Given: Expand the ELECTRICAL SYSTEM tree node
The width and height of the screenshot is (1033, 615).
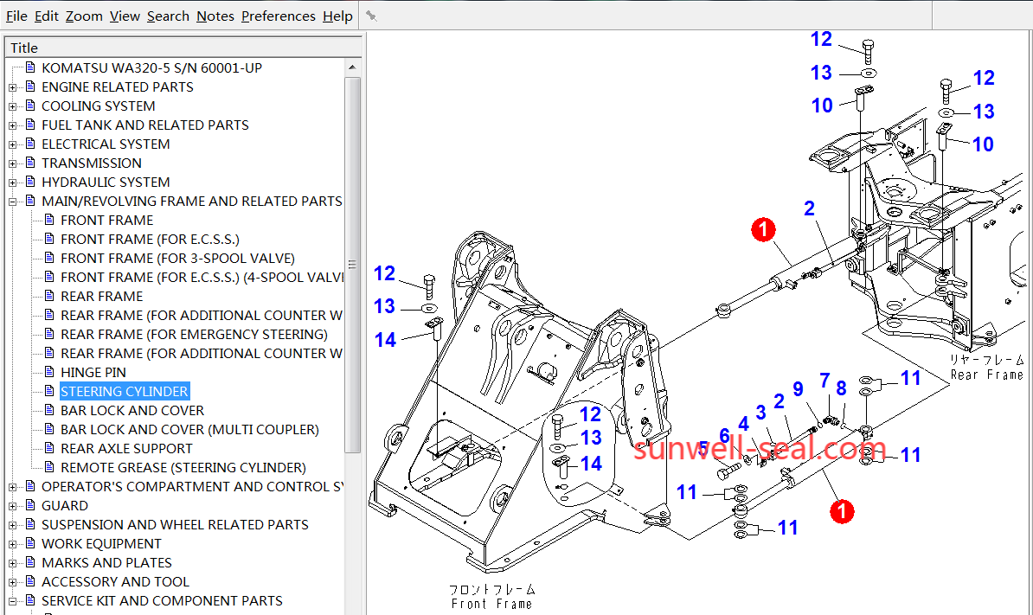Looking at the screenshot, I should coord(13,144).
